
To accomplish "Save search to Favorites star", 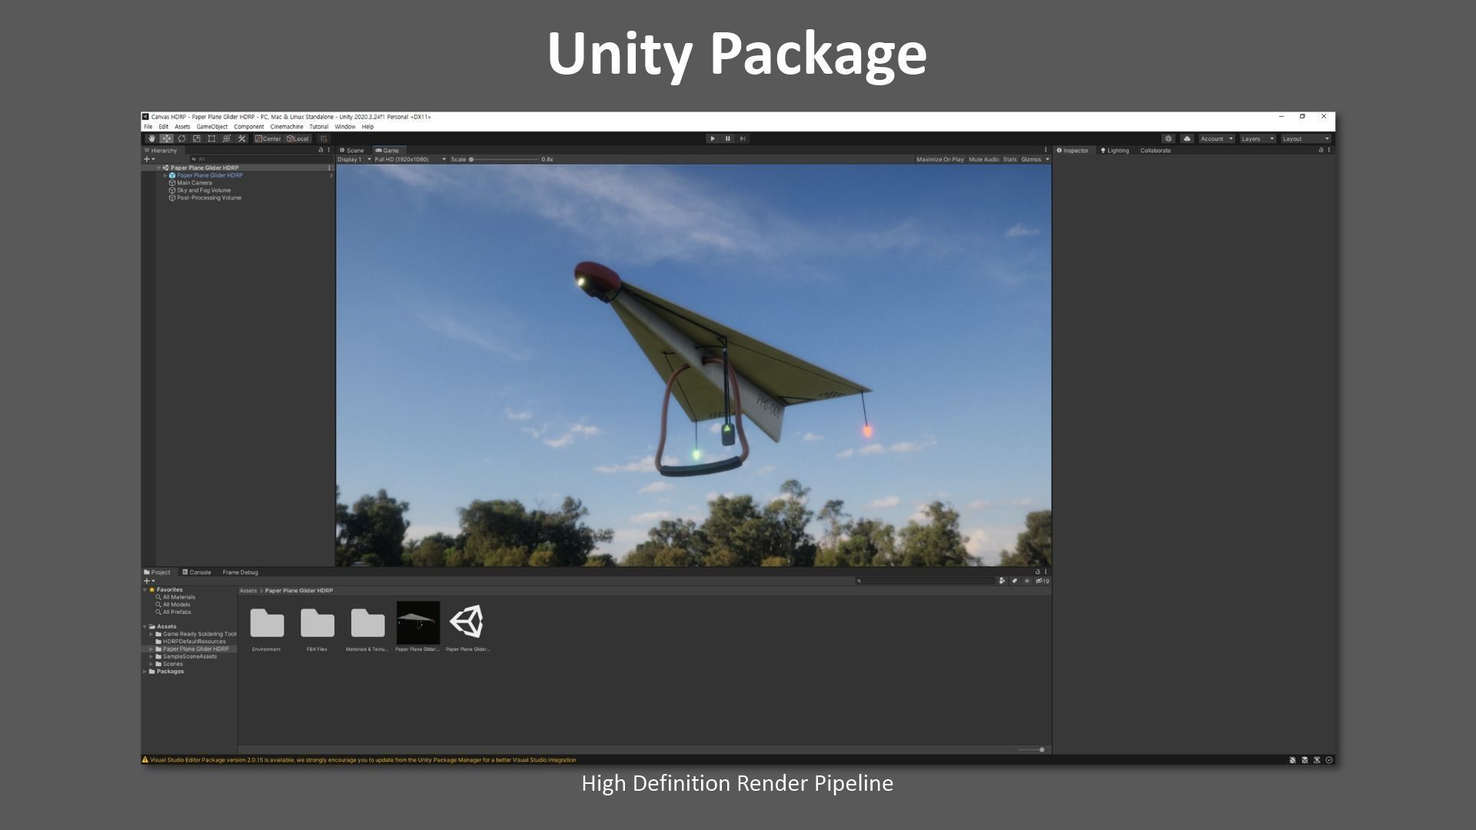I will coord(1027,581).
